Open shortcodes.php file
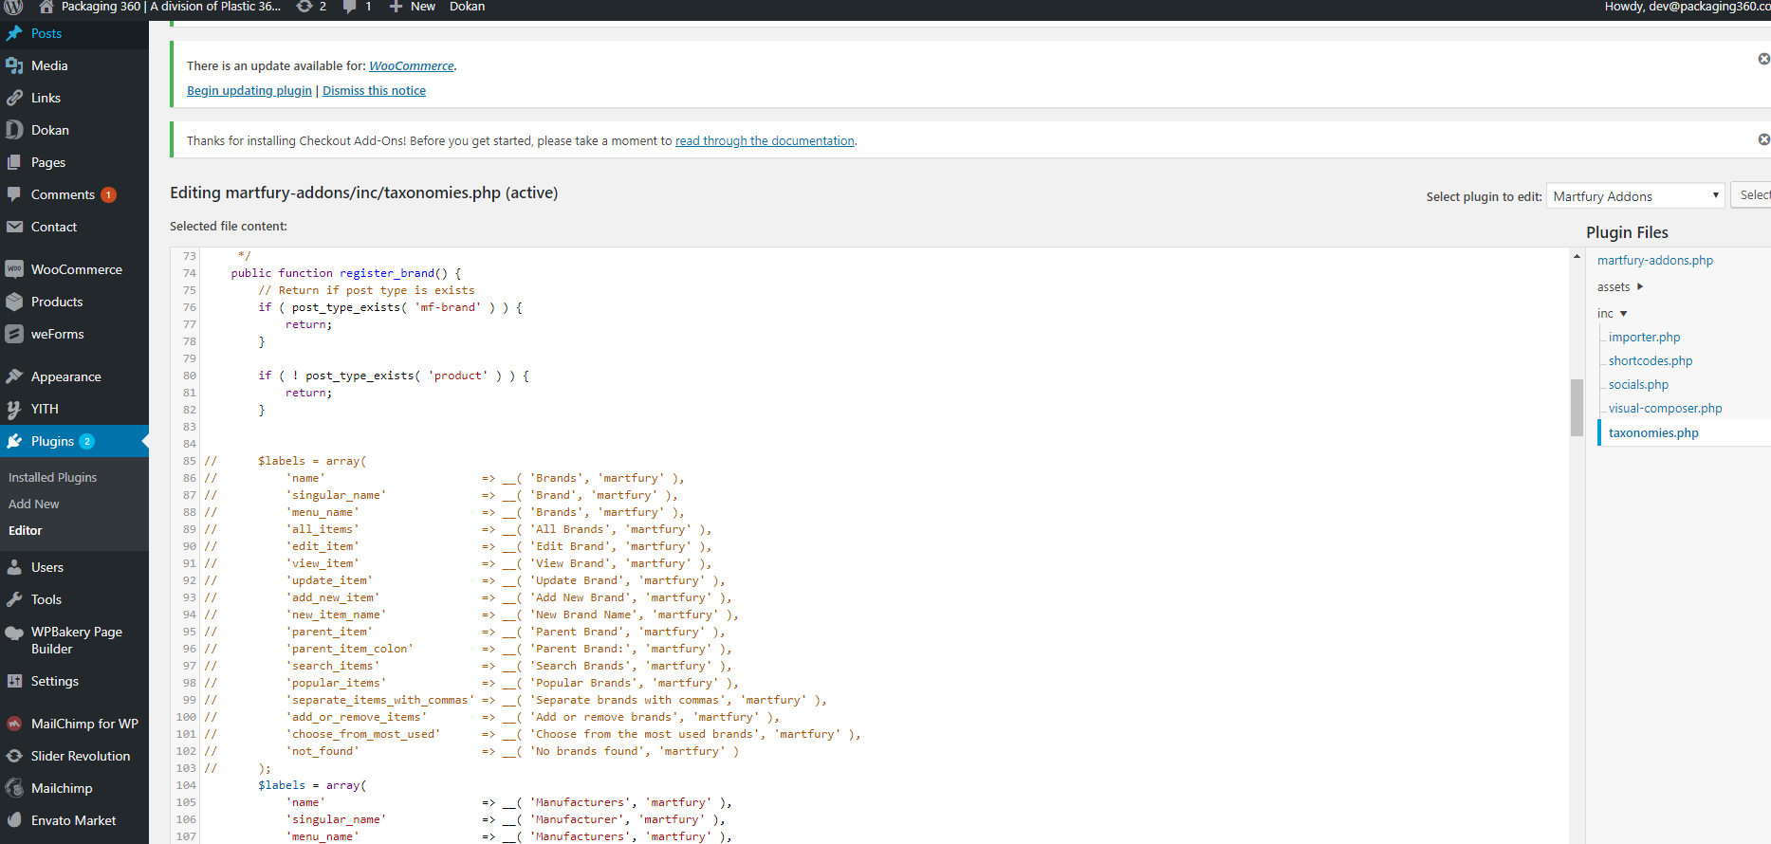Screen dimensions: 1771x844 click(1651, 360)
